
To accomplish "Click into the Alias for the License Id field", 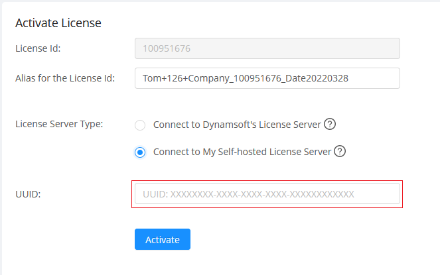I will point(267,78).
